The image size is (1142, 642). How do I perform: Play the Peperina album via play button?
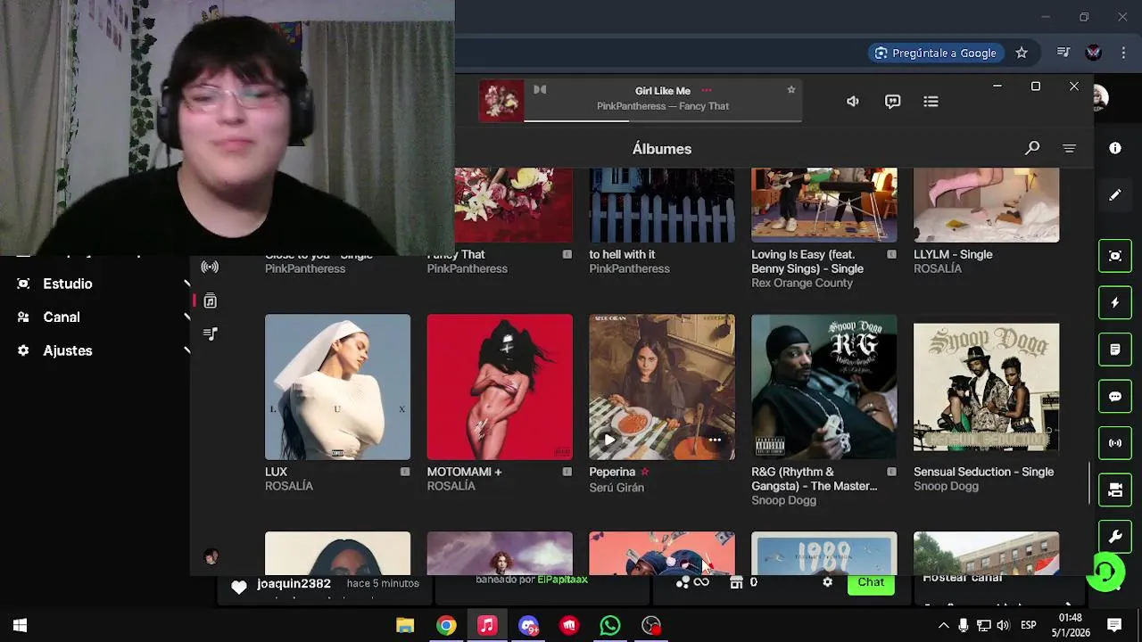tap(609, 440)
